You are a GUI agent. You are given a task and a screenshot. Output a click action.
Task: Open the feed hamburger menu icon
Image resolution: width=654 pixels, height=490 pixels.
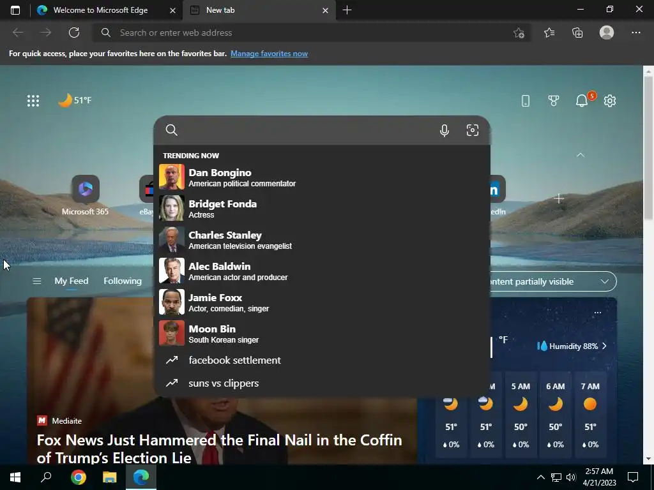point(36,281)
